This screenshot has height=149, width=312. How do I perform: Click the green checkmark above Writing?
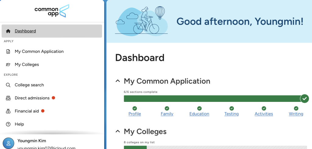tap(296, 108)
